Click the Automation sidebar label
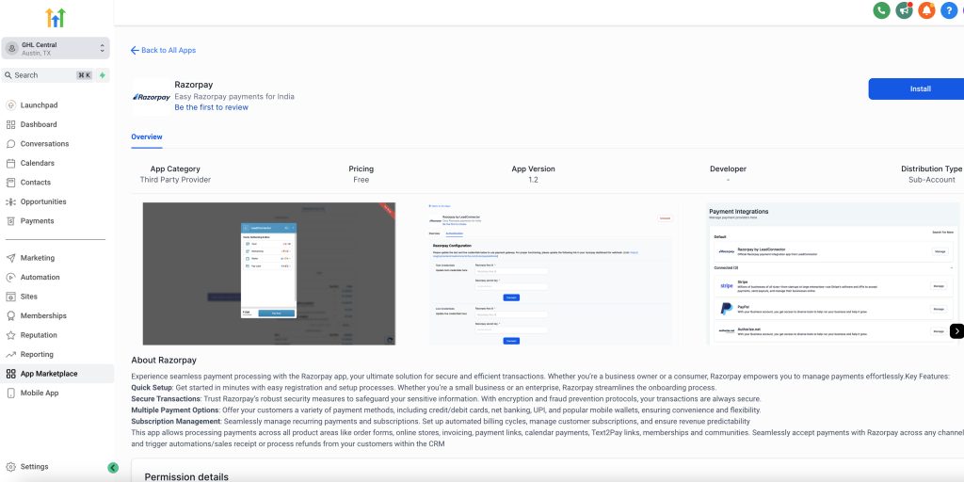The width and height of the screenshot is (964, 482). coord(40,278)
